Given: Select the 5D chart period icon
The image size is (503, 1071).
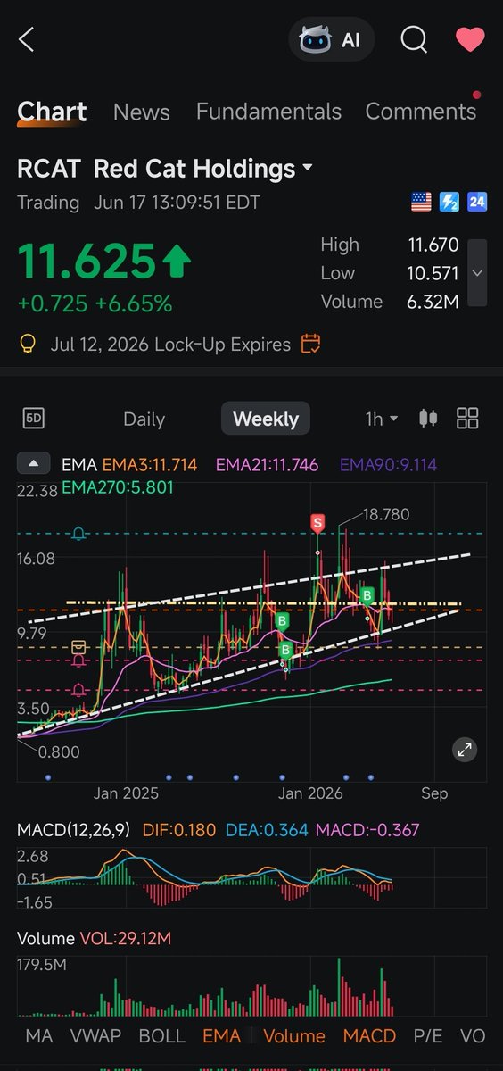Looking at the screenshot, I should 34,418.
